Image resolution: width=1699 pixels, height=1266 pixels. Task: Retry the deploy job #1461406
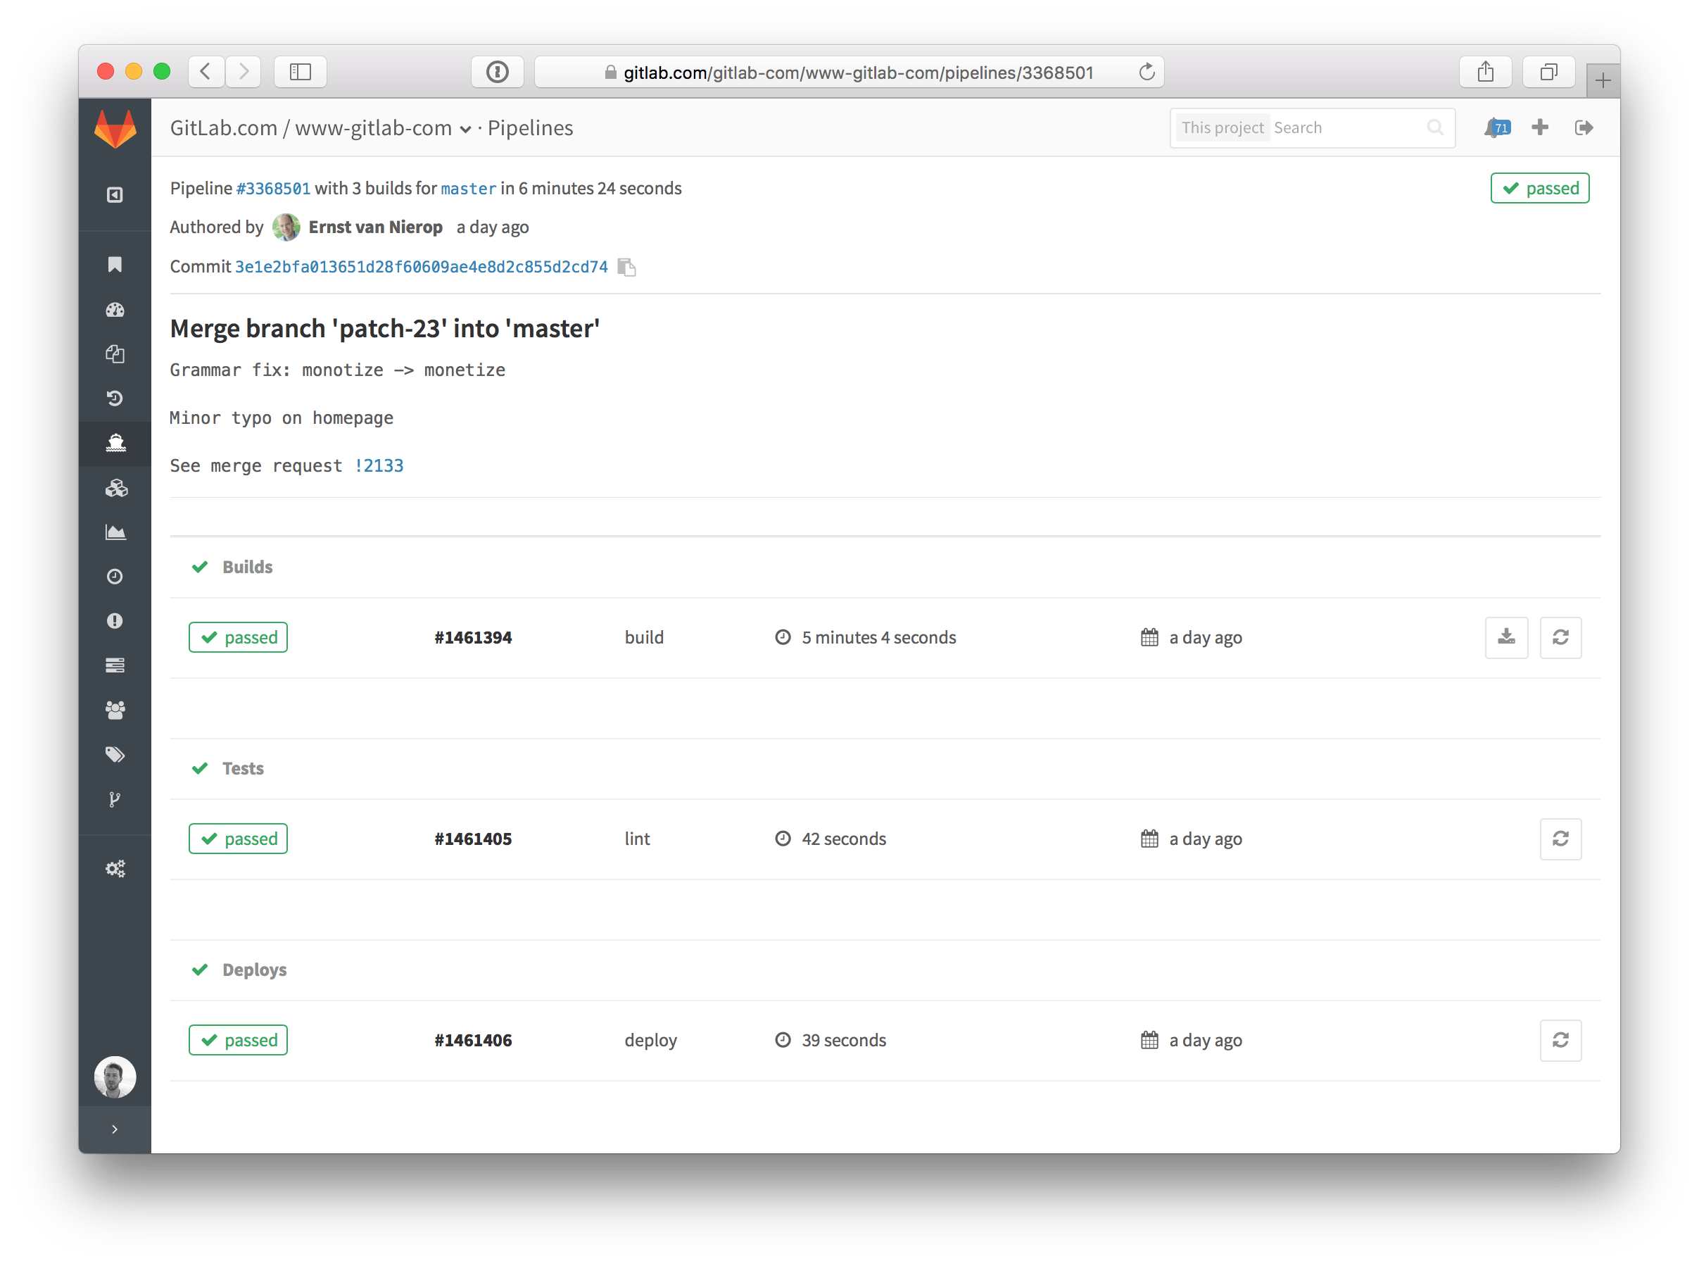[x=1561, y=1040]
